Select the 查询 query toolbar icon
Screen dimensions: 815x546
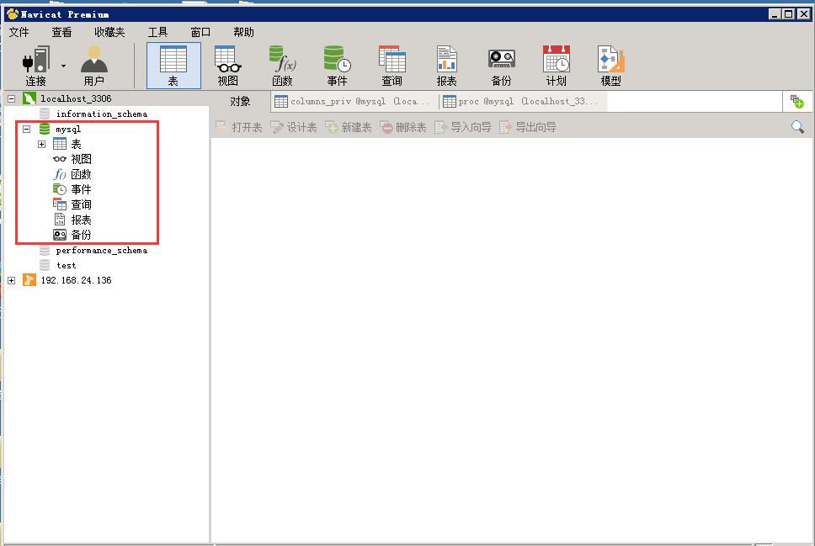392,66
